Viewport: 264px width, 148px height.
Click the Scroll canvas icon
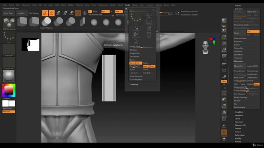(224, 30)
